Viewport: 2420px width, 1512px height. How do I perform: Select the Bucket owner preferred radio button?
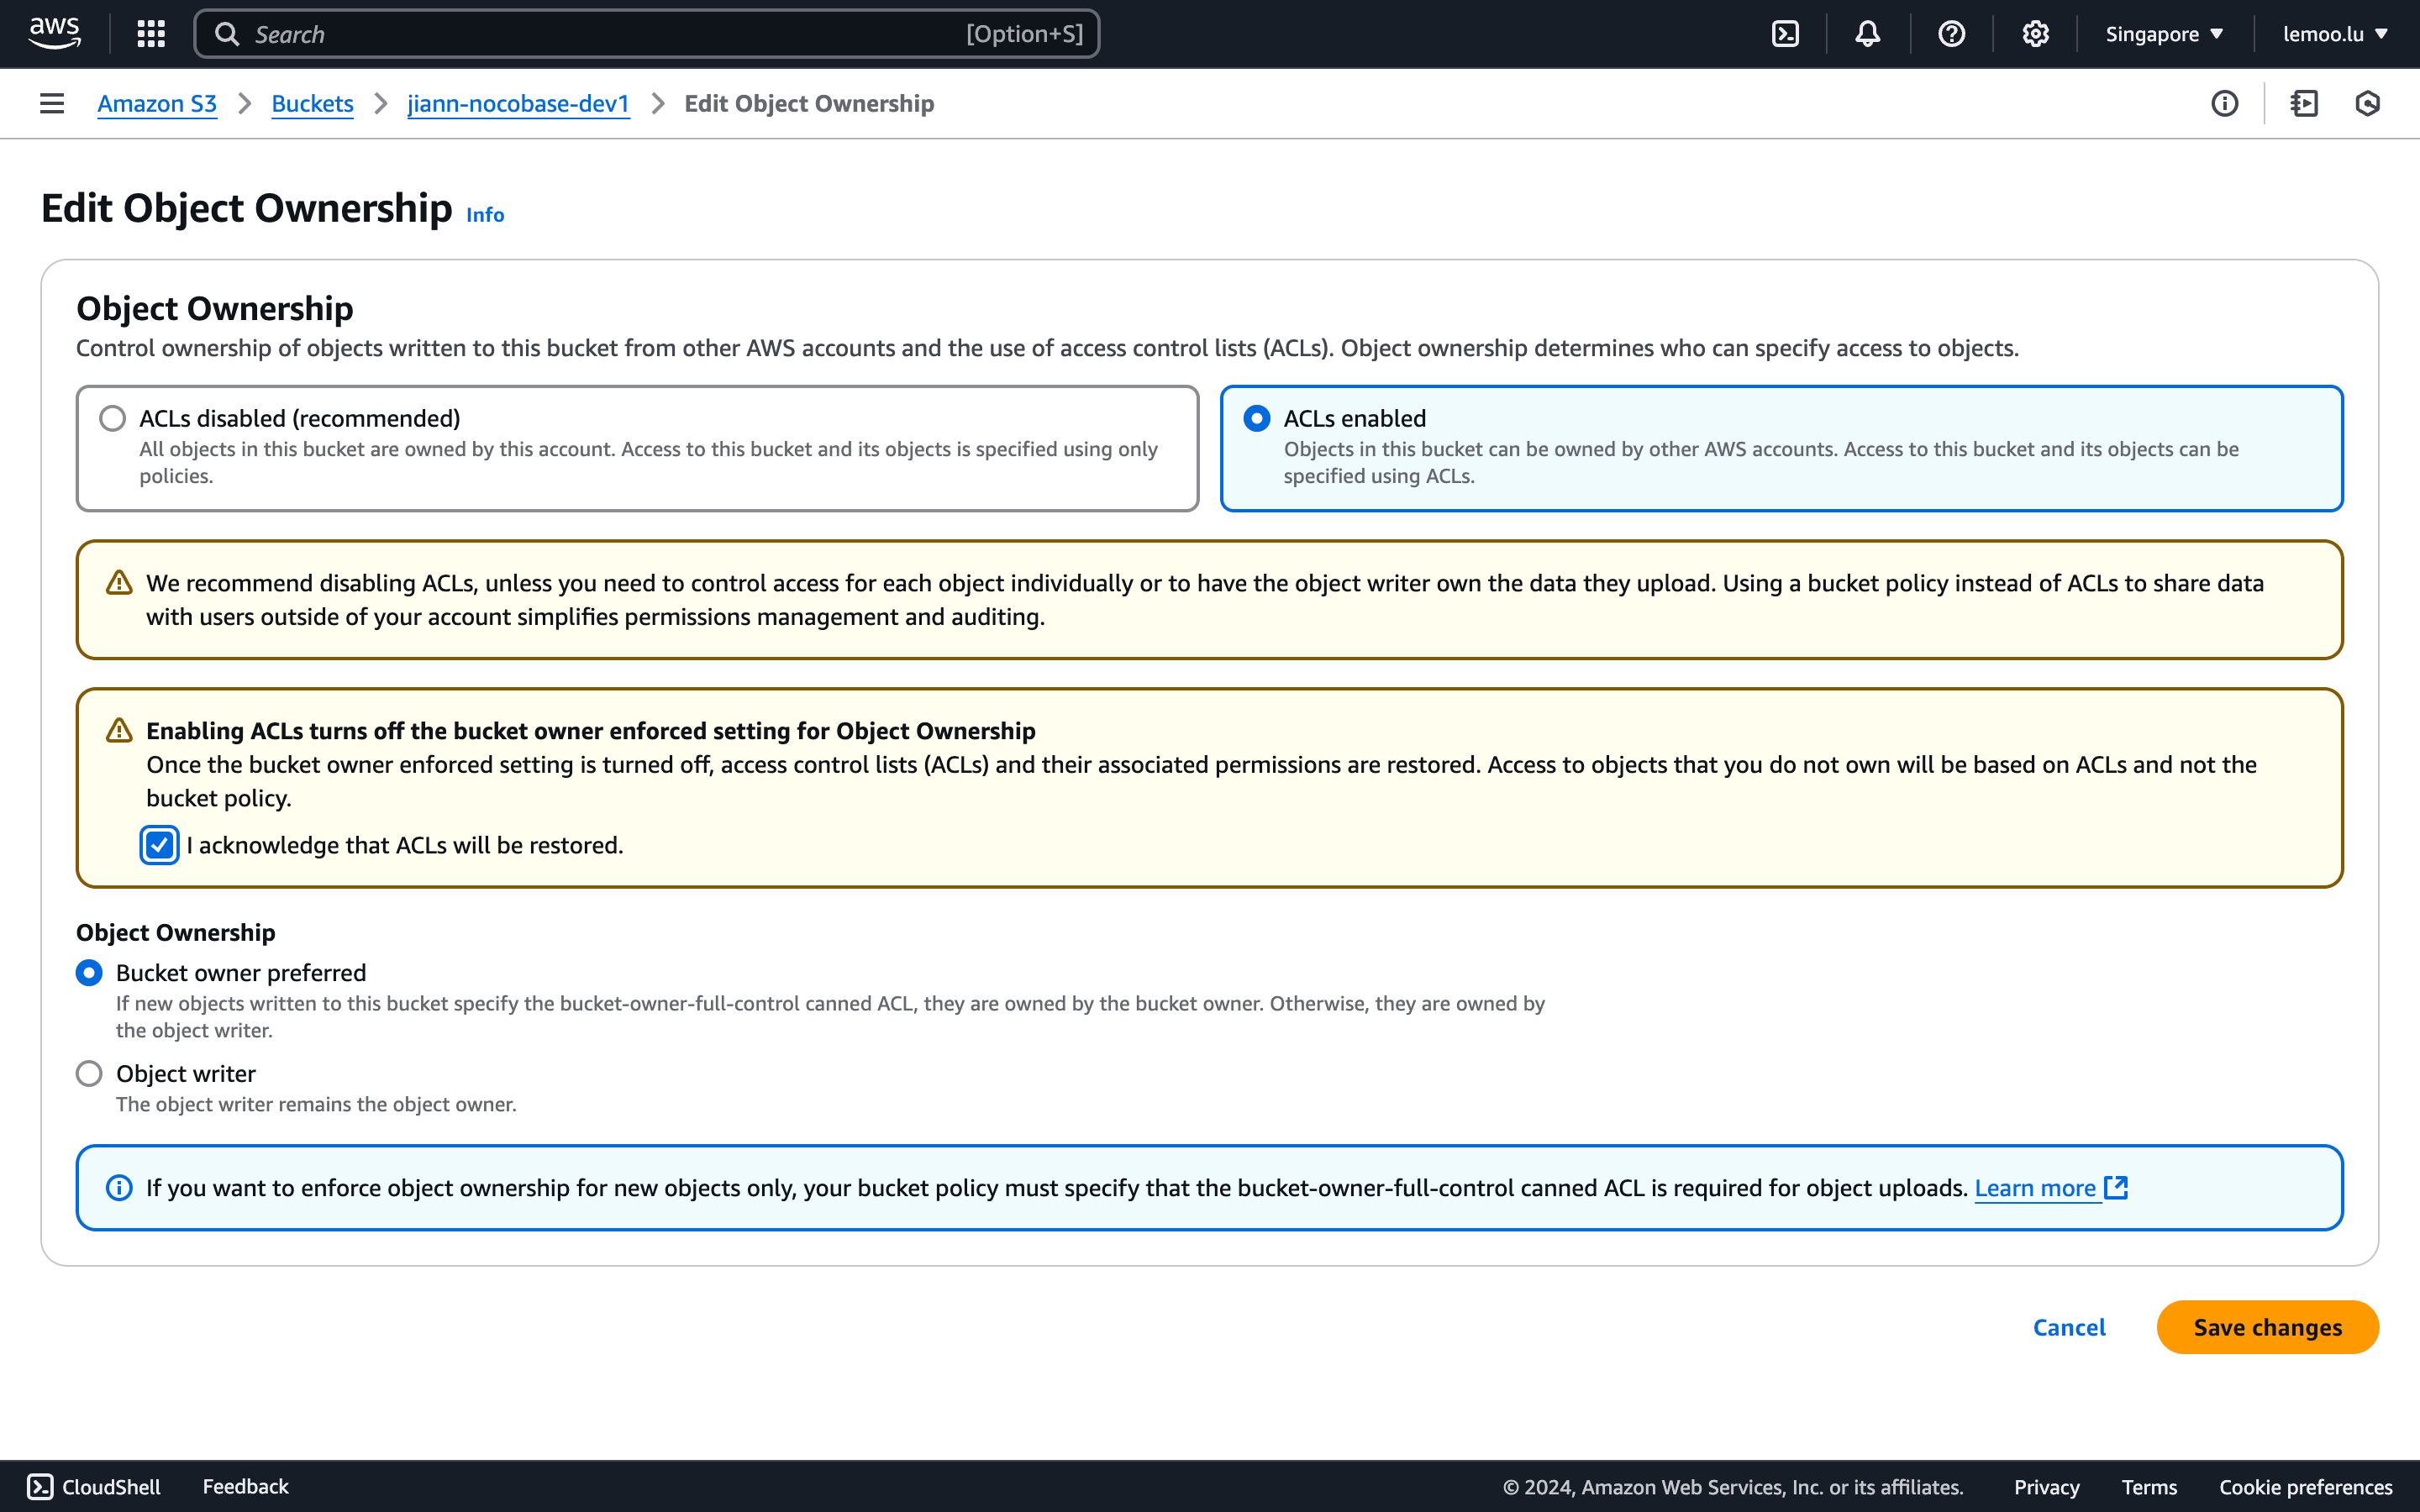(x=89, y=972)
